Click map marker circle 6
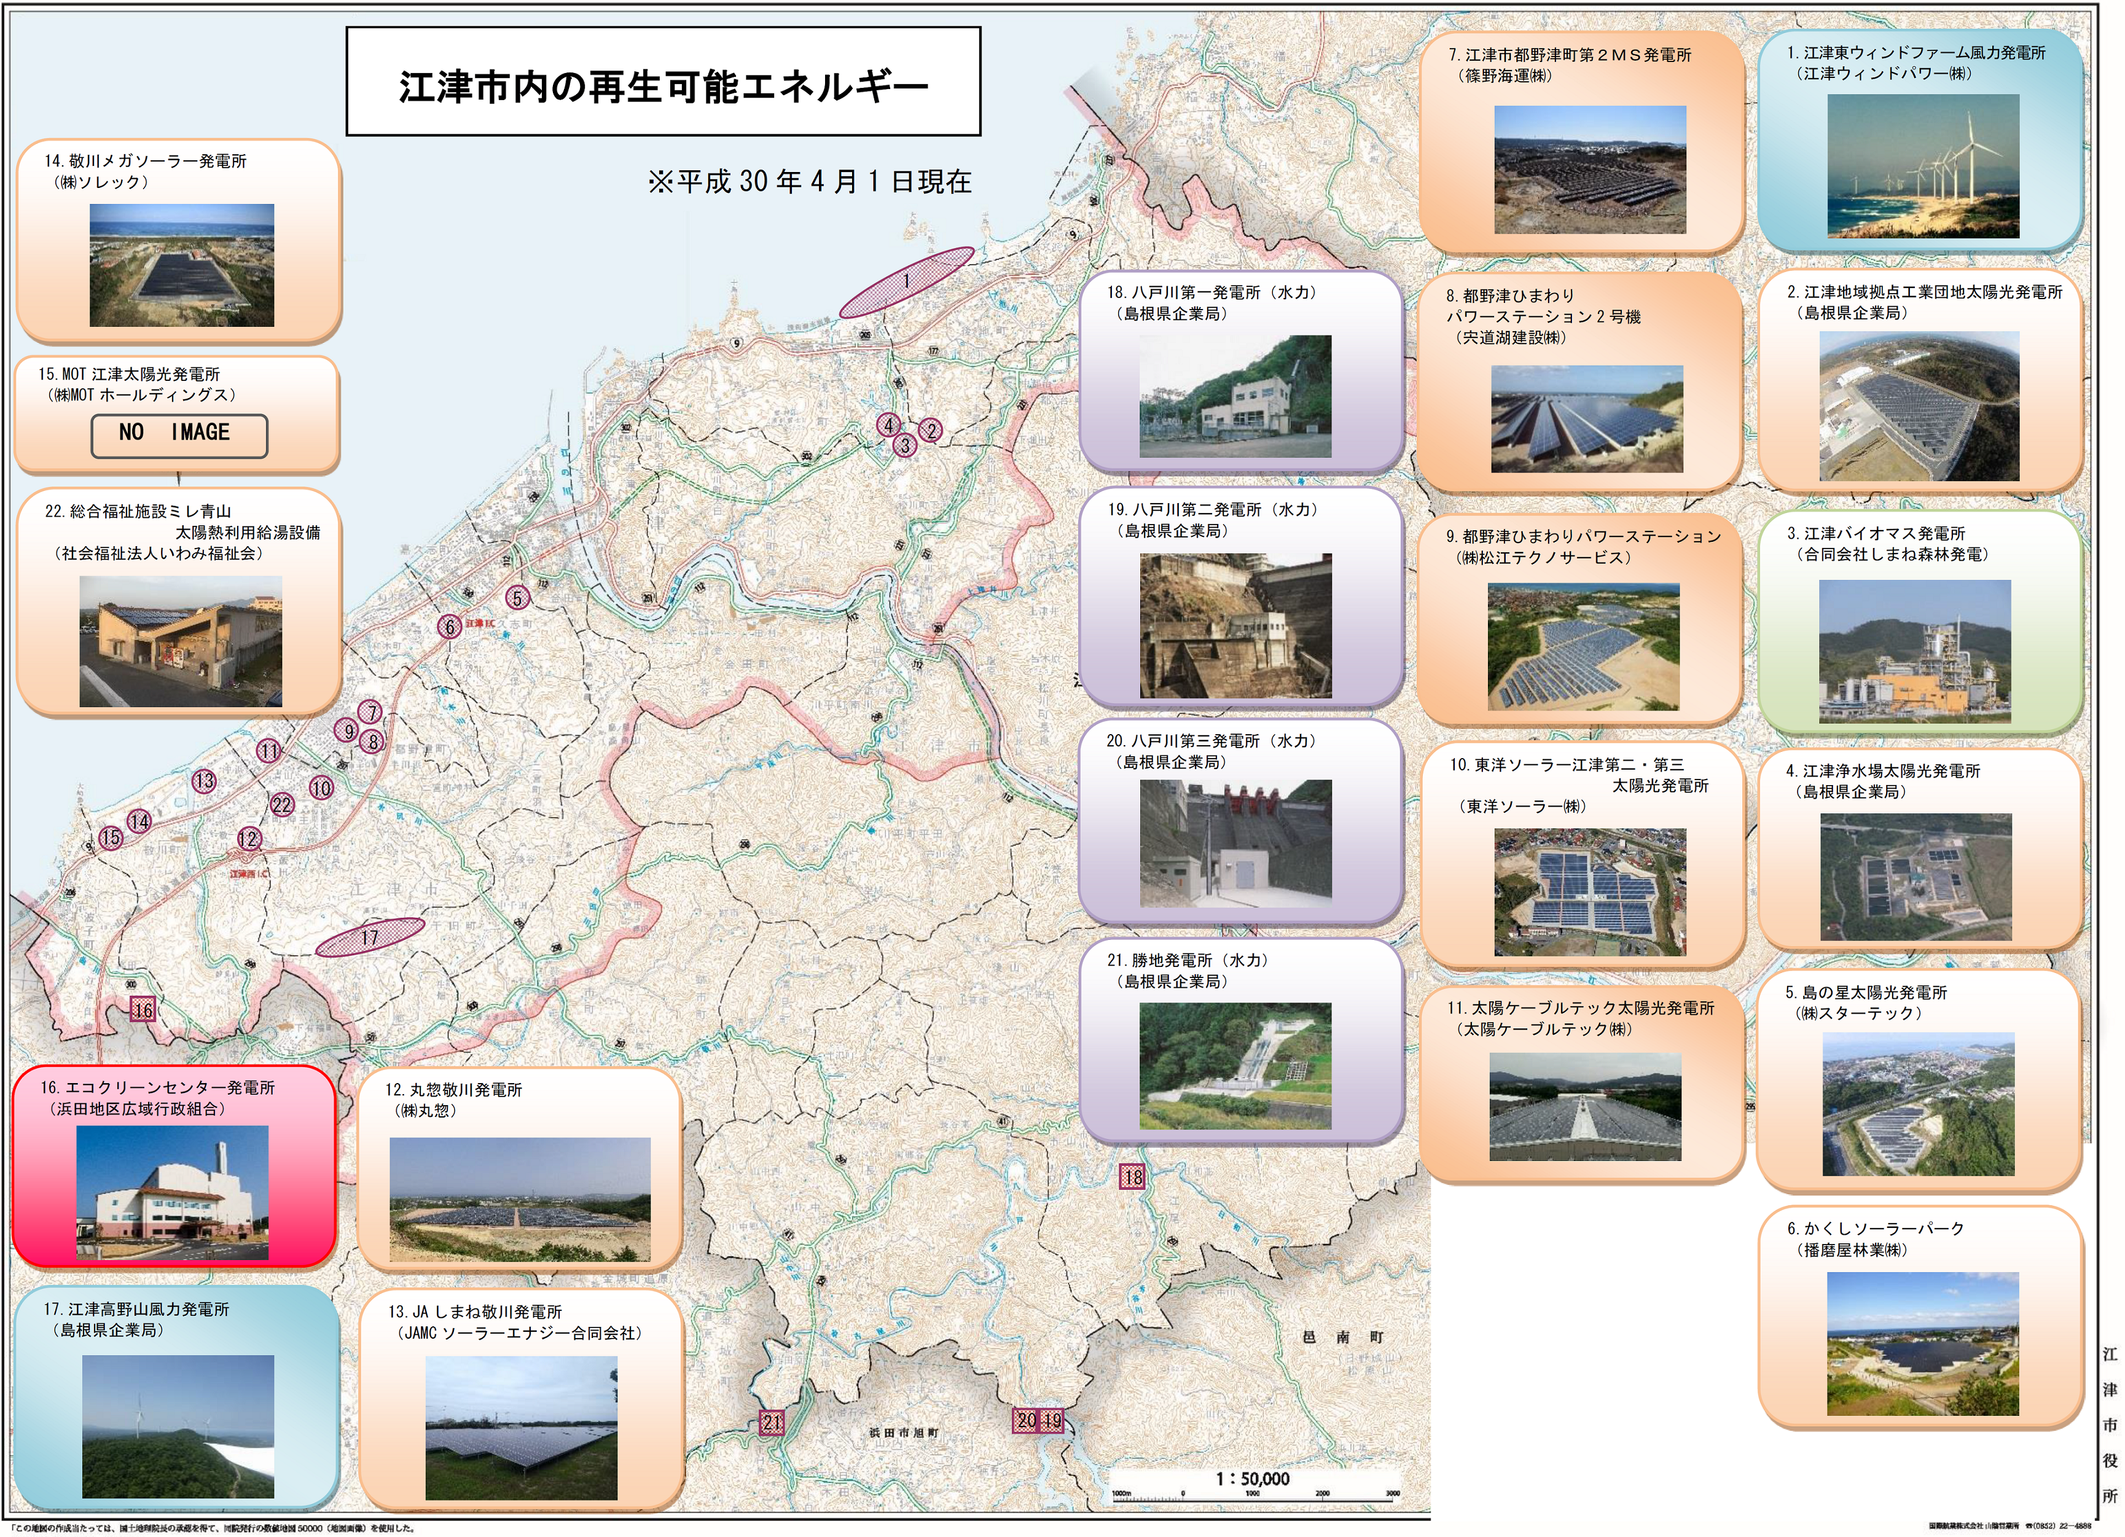The width and height of the screenshot is (2125, 1537). point(450,627)
